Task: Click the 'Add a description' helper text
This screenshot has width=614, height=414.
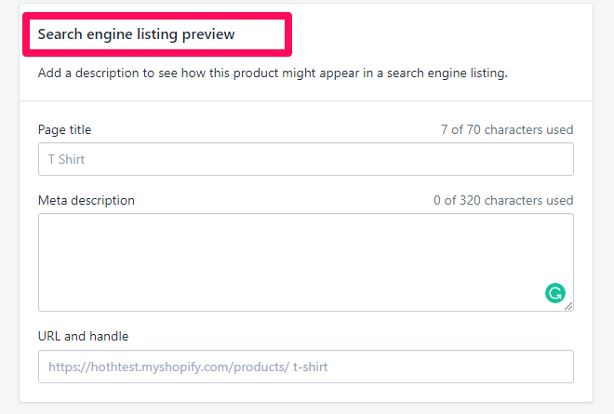Action: pos(273,73)
